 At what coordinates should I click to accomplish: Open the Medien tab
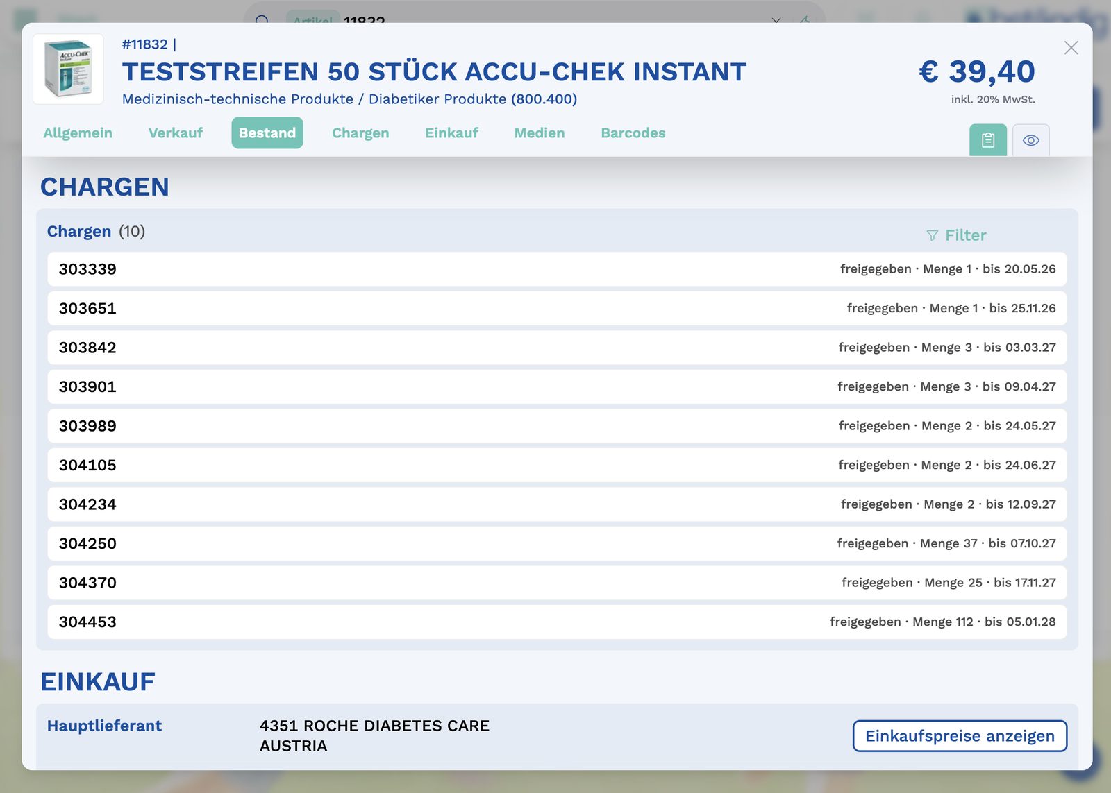[x=540, y=133]
